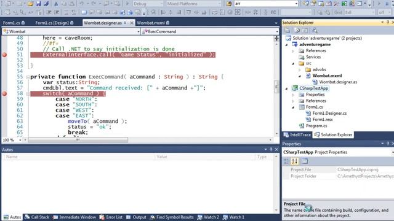Click the editor vertical scrollbar thumb
This screenshot has height=221, width=394.
click(x=276, y=87)
